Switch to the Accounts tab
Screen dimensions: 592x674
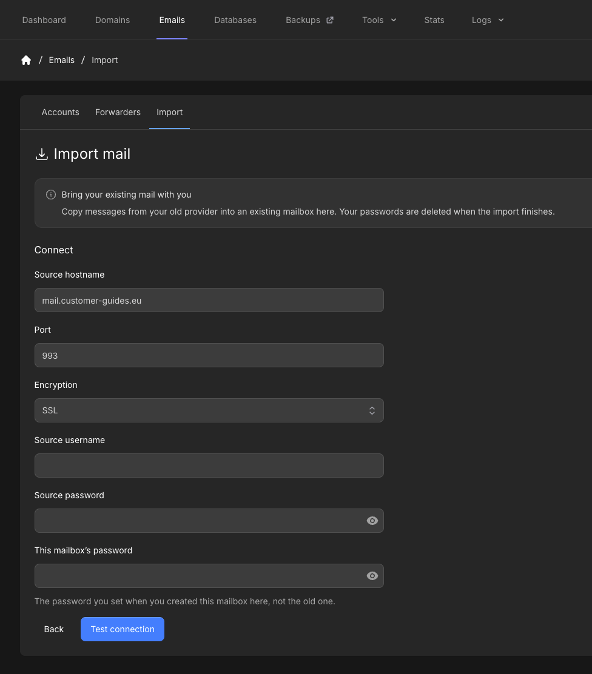(60, 112)
